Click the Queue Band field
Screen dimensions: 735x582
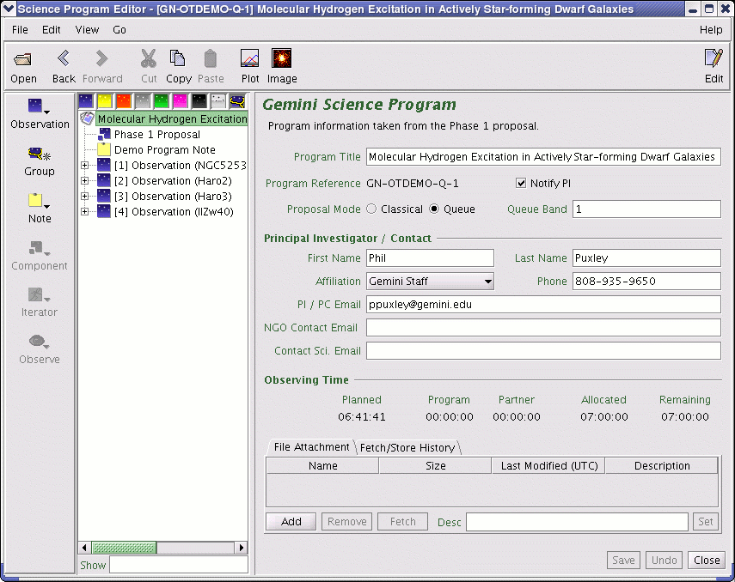pyautogui.click(x=646, y=209)
